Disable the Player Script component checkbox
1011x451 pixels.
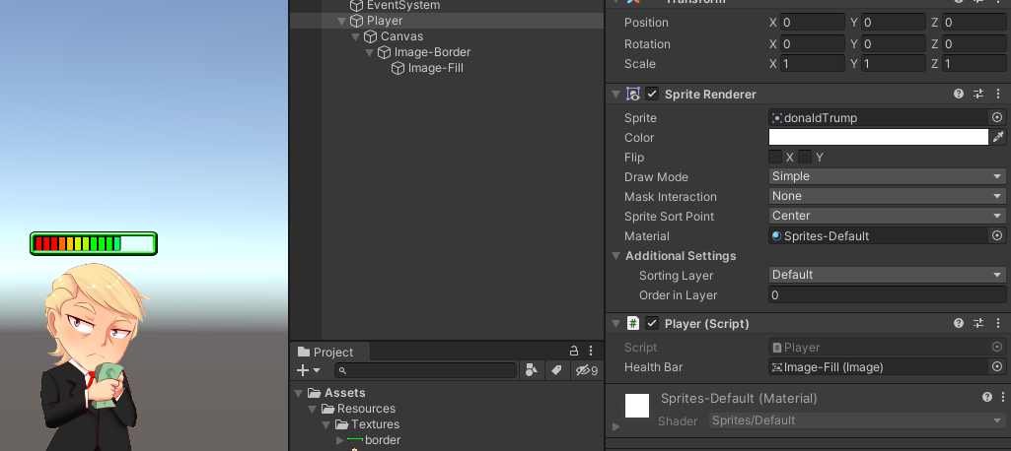point(653,323)
